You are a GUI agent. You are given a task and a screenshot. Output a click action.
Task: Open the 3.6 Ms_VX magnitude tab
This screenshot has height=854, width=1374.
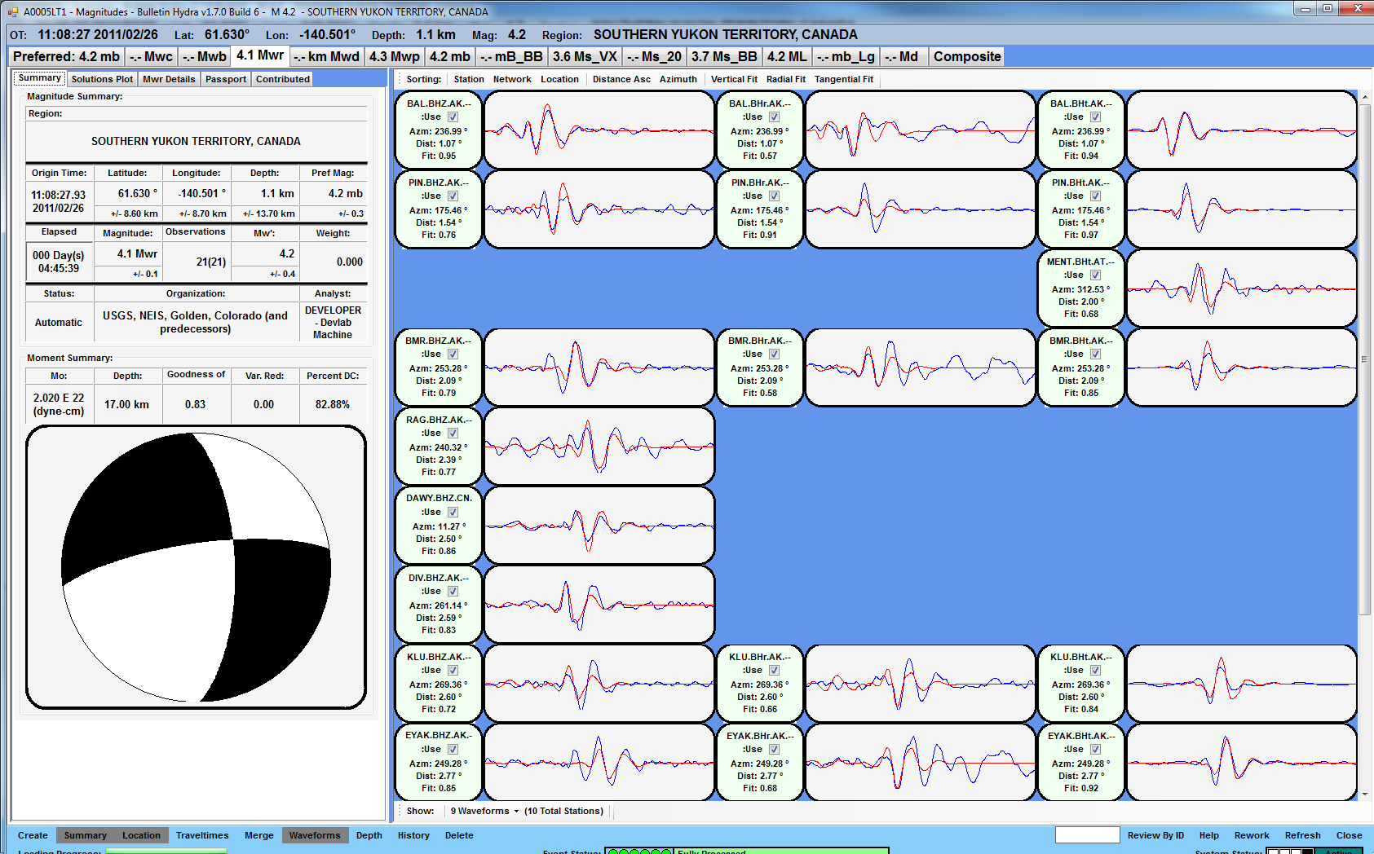(585, 56)
